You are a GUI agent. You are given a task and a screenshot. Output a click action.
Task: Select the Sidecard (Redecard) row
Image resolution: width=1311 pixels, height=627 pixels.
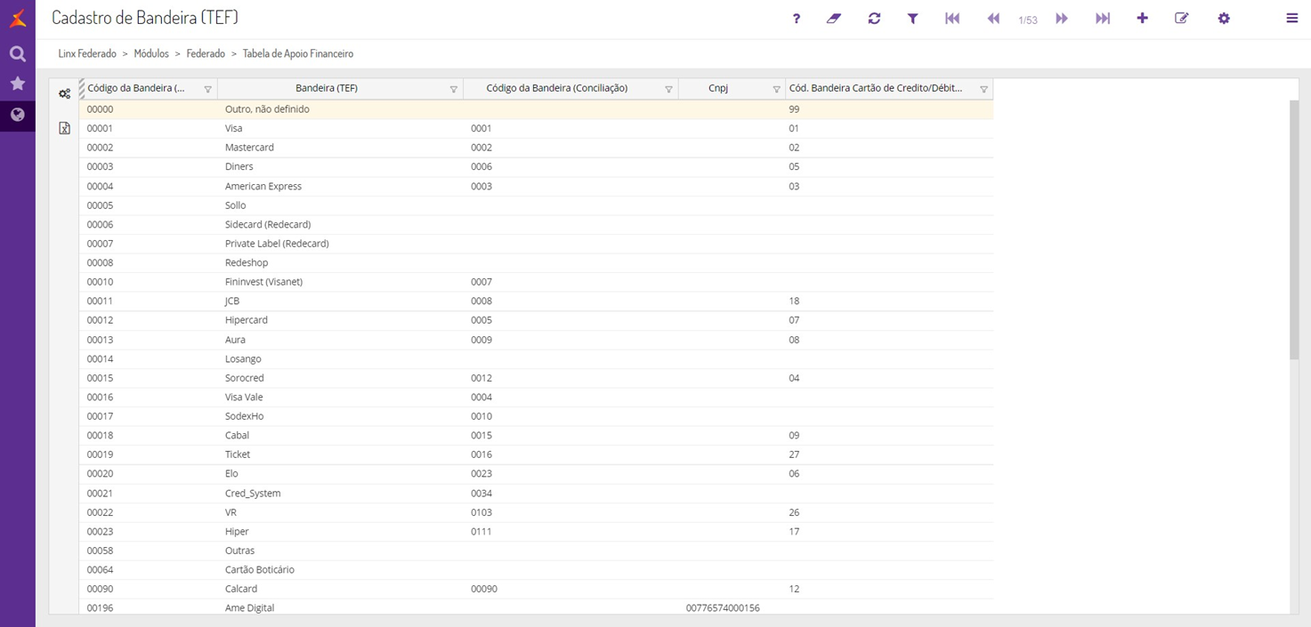pyautogui.click(x=536, y=224)
